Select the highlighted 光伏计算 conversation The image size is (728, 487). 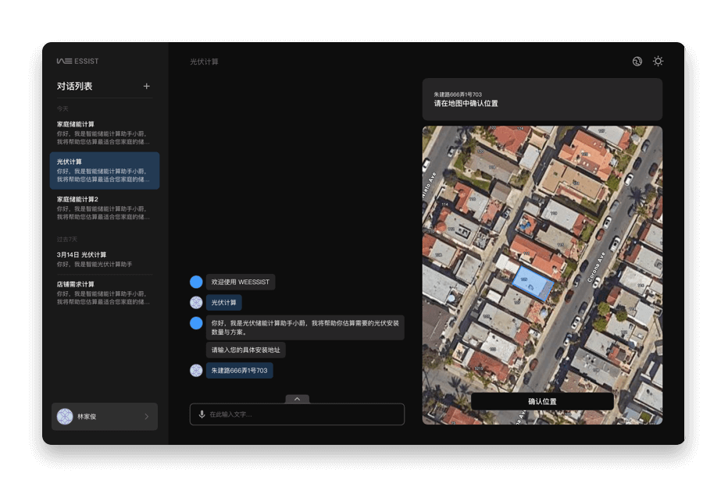coord(105,171)
